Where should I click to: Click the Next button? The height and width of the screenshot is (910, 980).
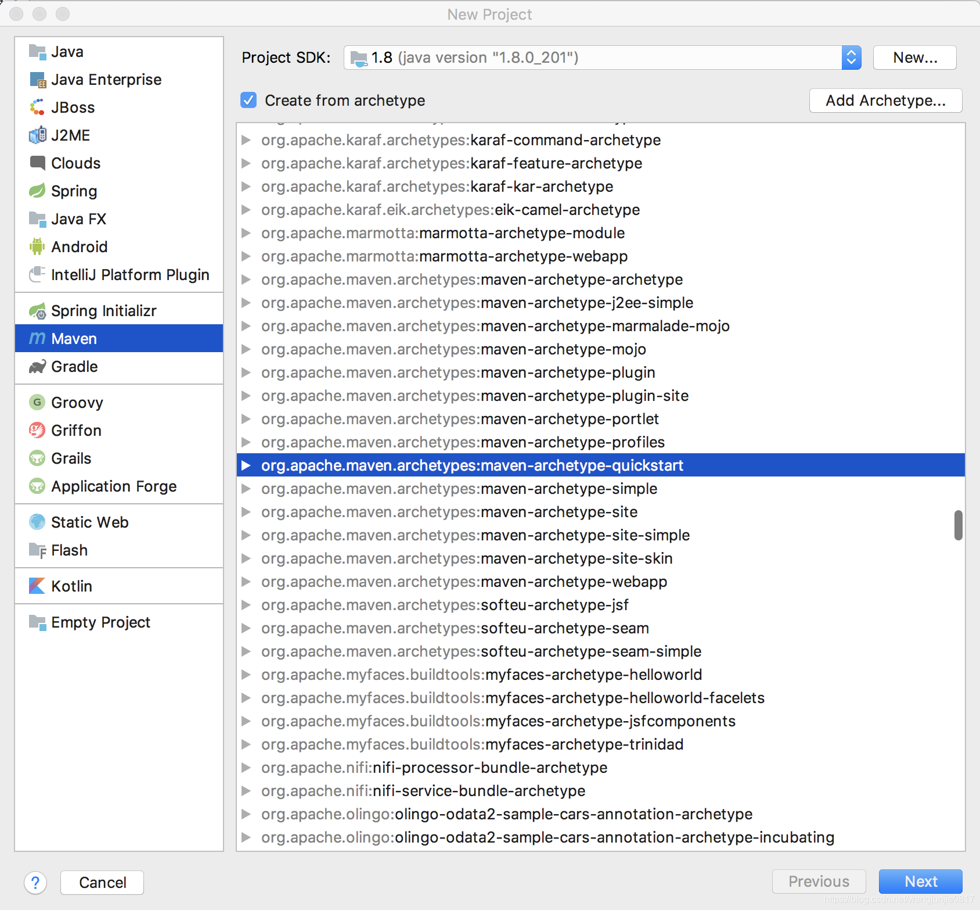[x=921, y=882]
